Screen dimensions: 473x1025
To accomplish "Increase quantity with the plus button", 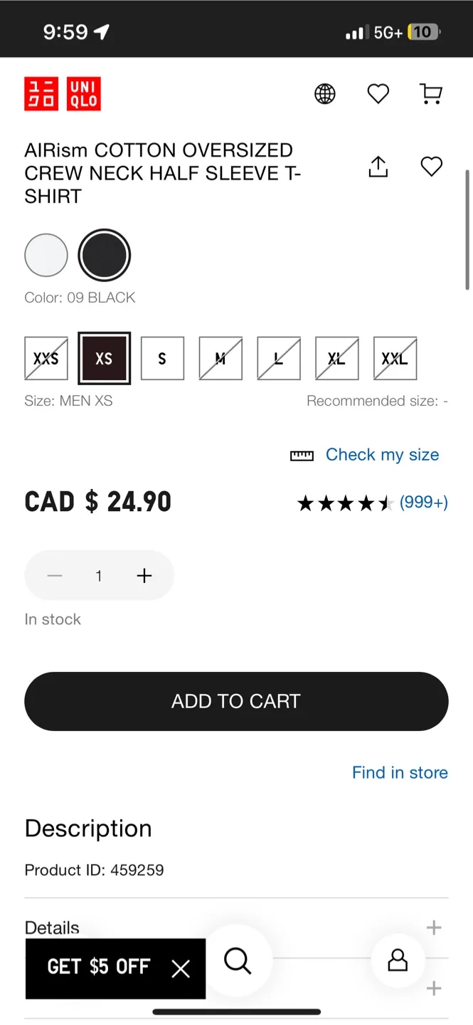I will [144, 575].
